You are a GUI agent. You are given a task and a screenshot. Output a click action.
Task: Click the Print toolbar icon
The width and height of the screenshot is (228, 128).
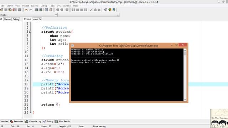19,10
